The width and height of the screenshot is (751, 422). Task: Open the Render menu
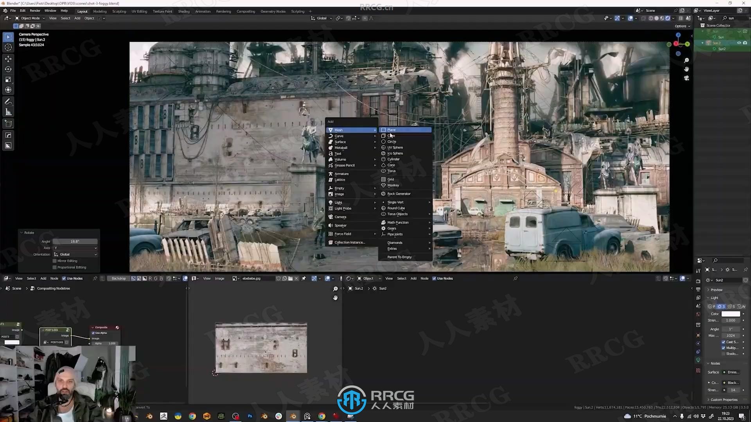35,11
